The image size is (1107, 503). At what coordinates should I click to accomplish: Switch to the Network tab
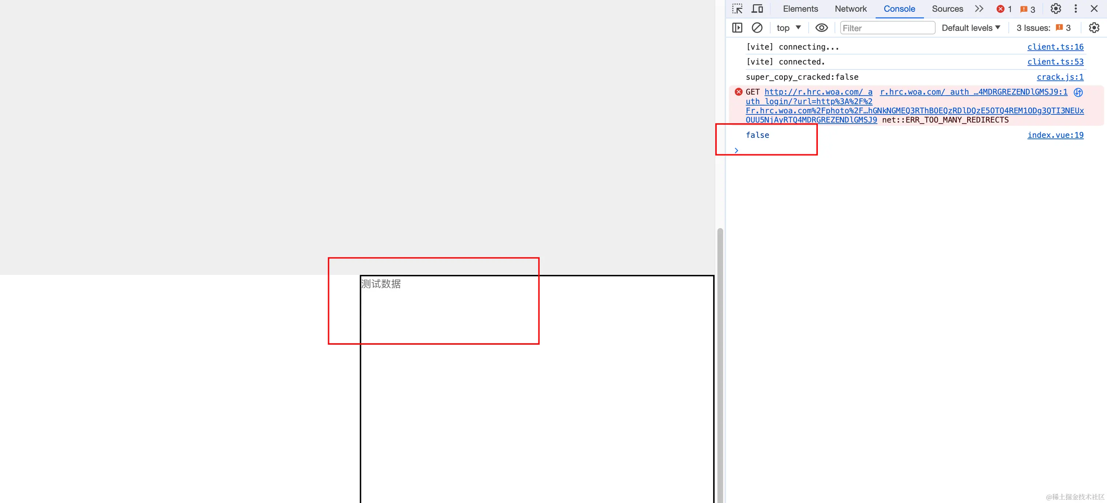pos(850,8)
